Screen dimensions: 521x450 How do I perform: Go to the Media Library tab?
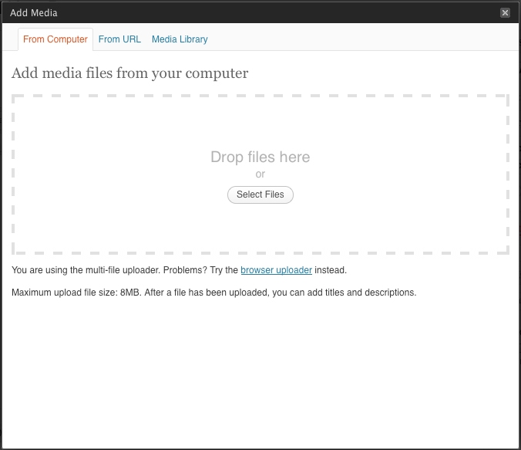[x=180, y=39]
